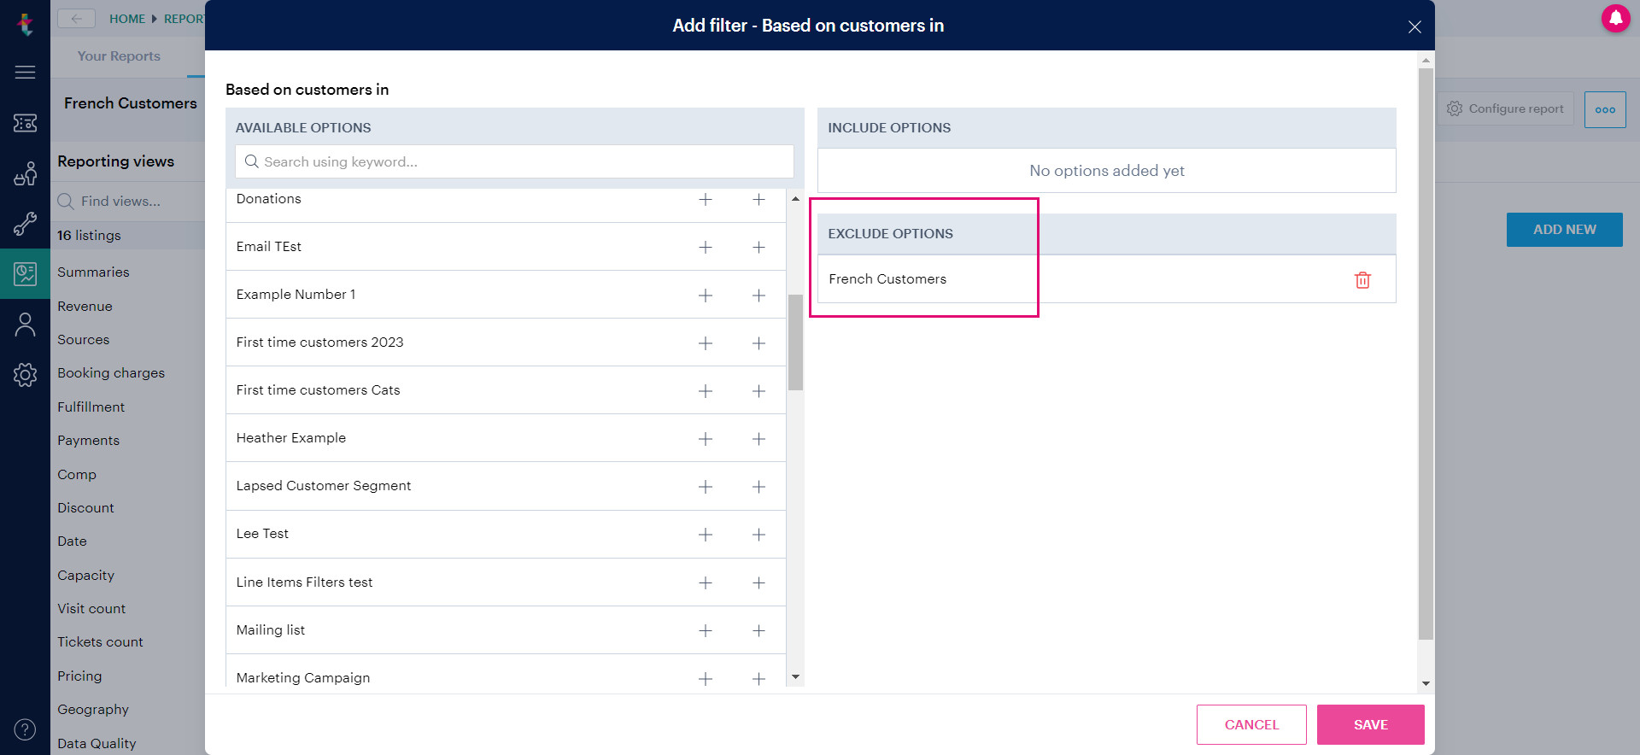The height and width of the screenshot is (755, 1640).
Task: Go back using the arrow button
Action: click(x=76, y=19)
